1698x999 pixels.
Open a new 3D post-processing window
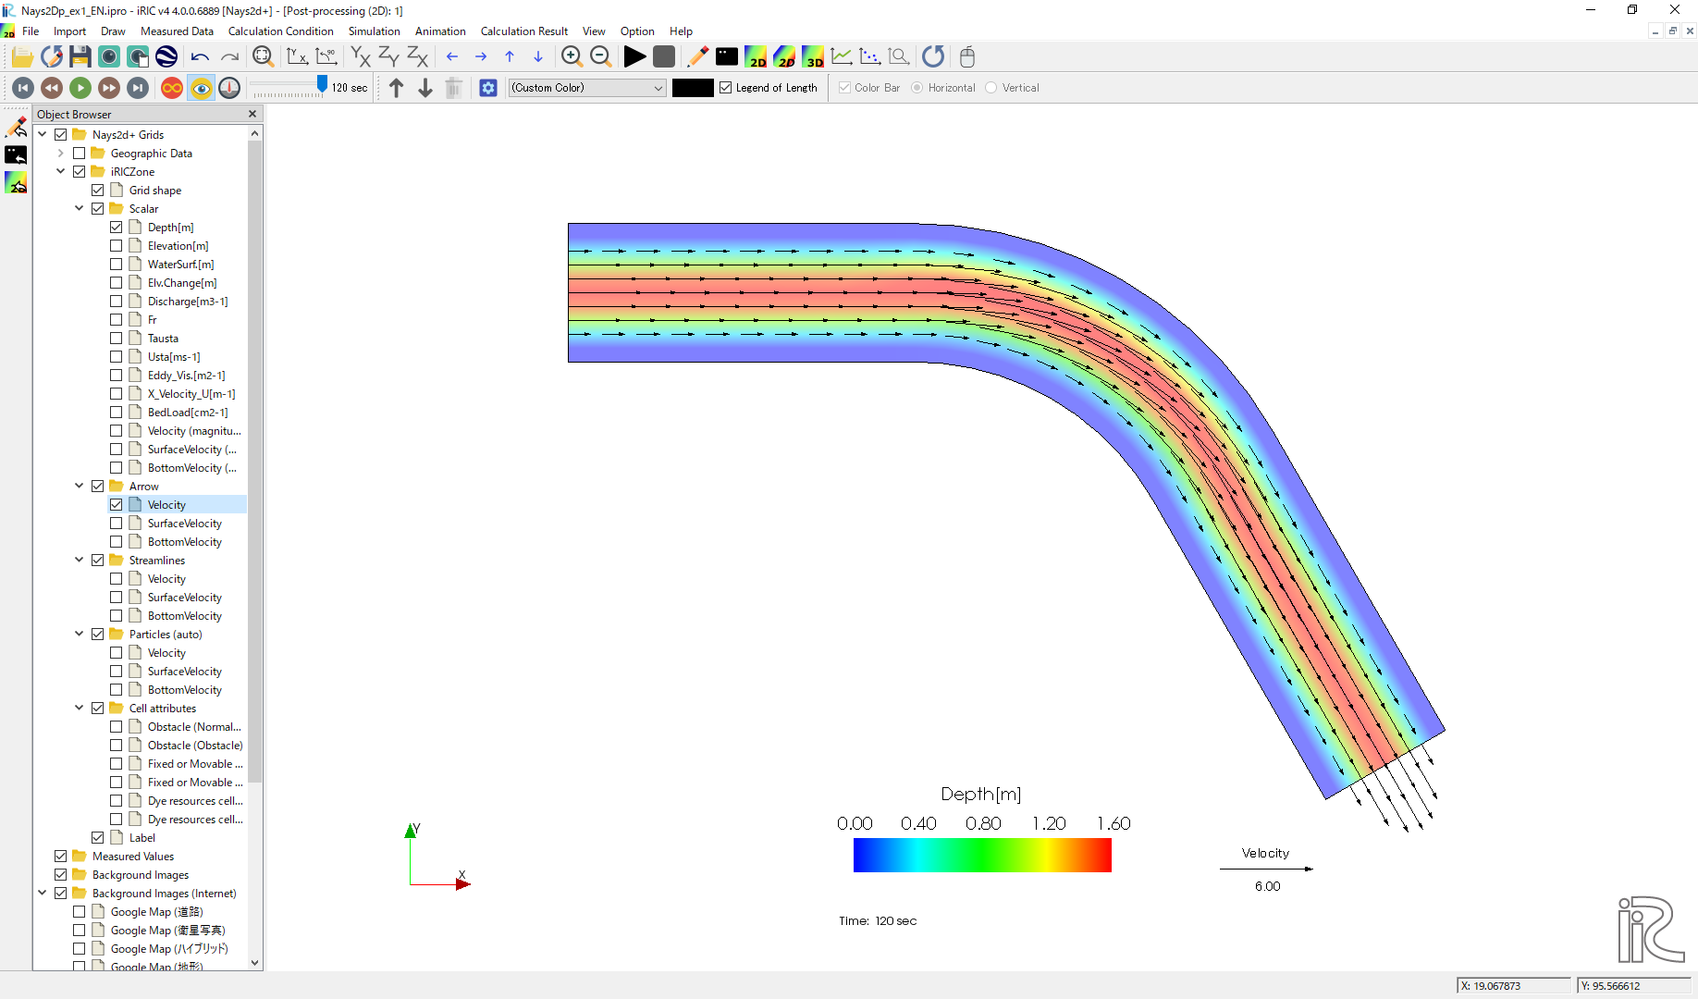pyautogui.click(x=813, y=56)
